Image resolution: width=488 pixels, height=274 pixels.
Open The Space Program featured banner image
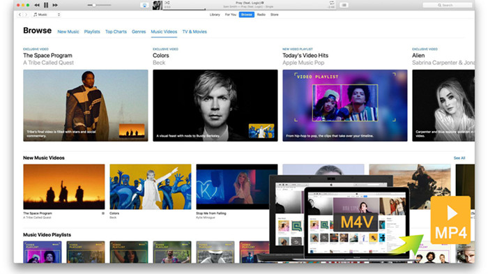pyautogui.click(x=86, y=105)
